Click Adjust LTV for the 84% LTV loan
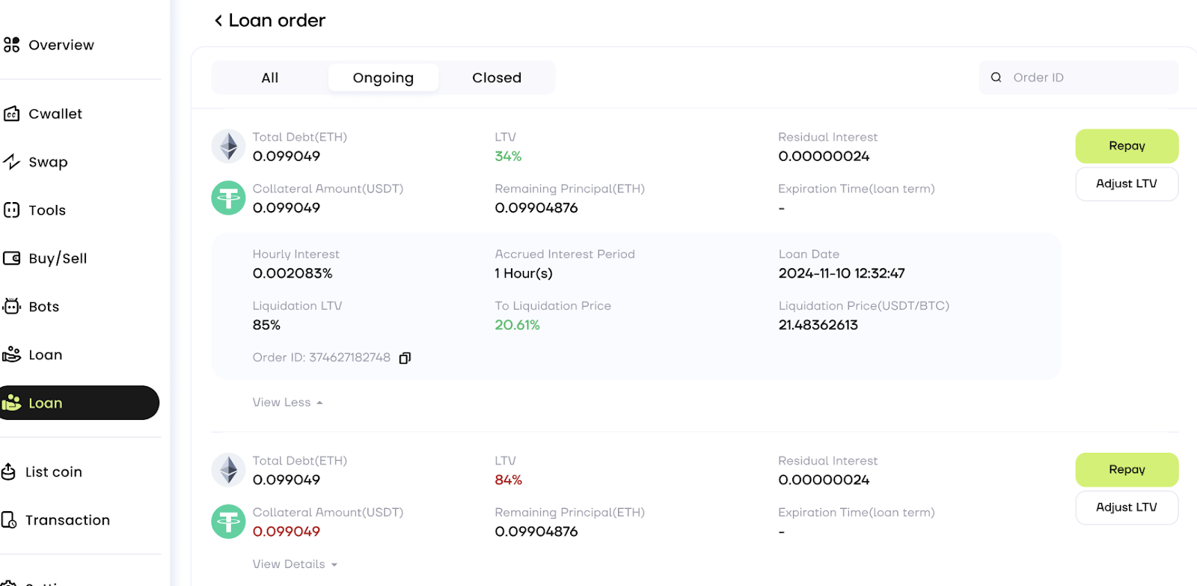The height and width of the screenshot is (586, 1197). 1126,507
